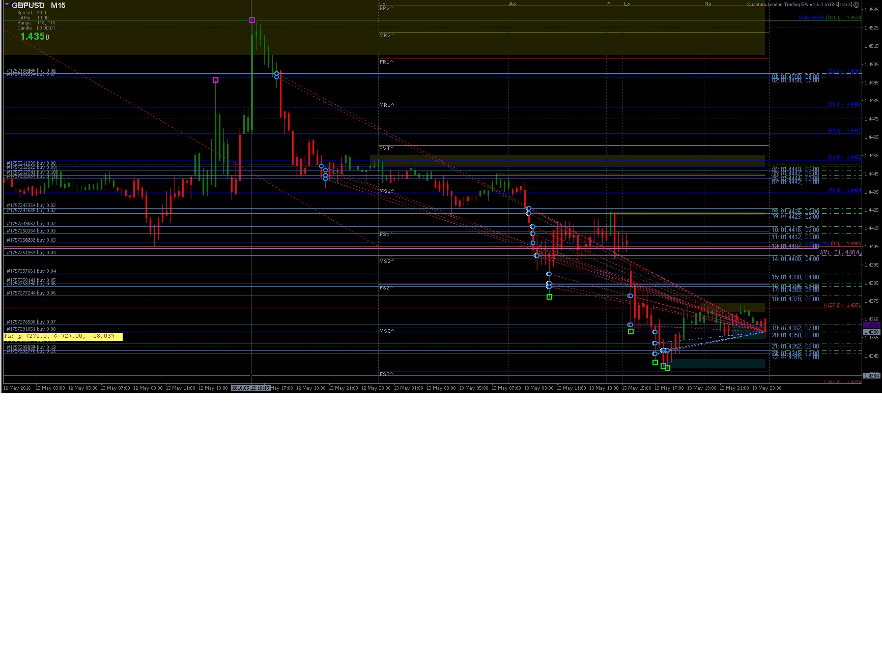The height and width of the screenshot is (669, 882).
Task: Click the Ao session label at top
Action: [513, 4]
